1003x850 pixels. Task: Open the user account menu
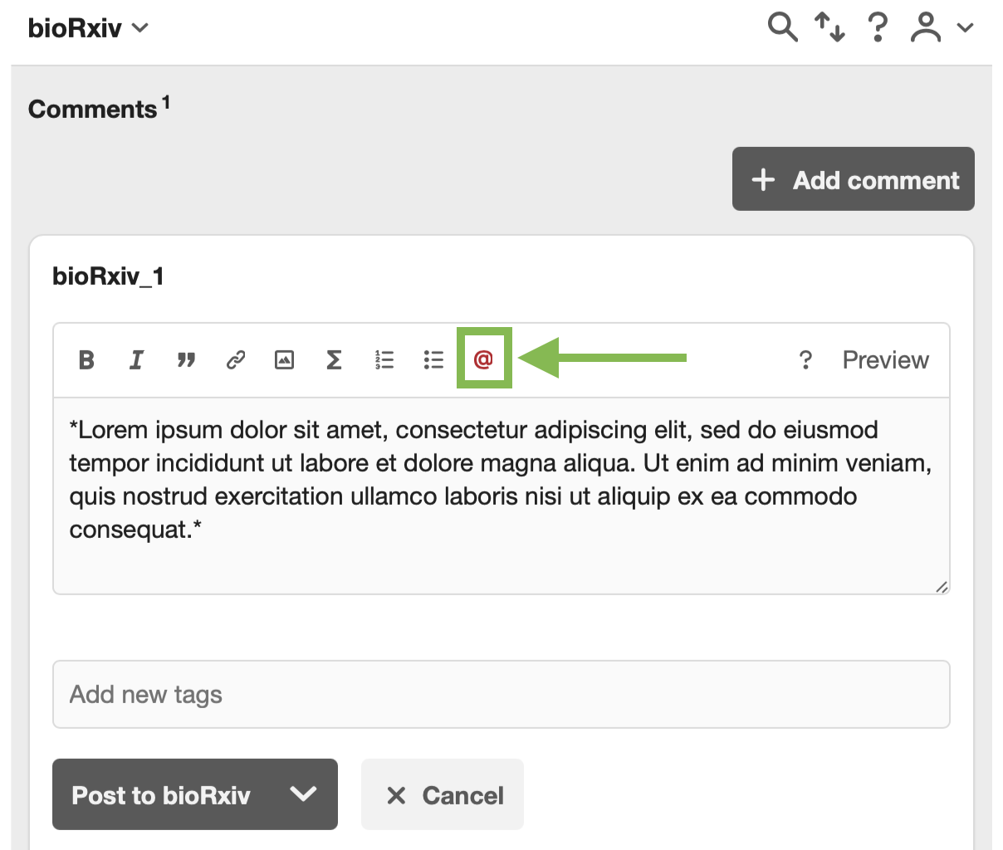coord(942,27)
